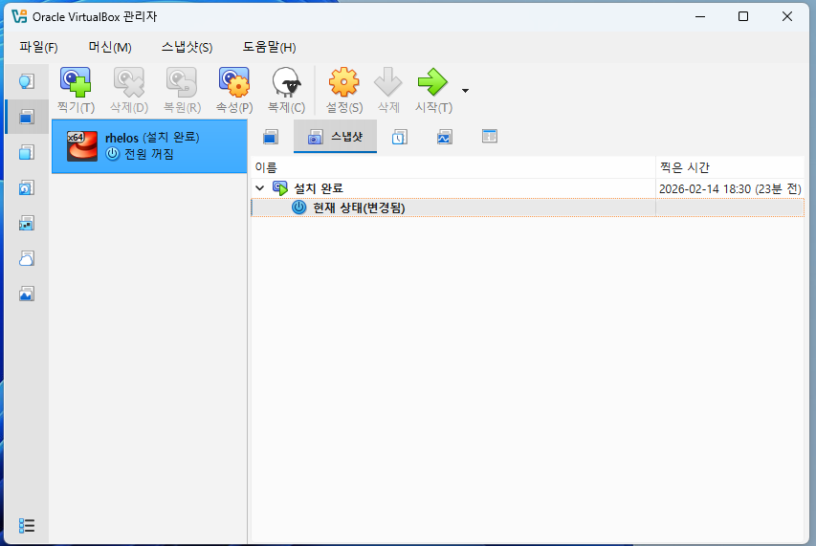Select the rhelos virtual machine entry

[149, 146]
